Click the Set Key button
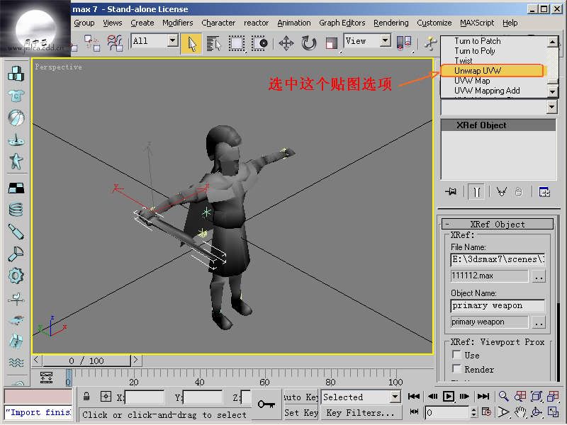Screen dimensions: 567x425 (x=301, y=413)
